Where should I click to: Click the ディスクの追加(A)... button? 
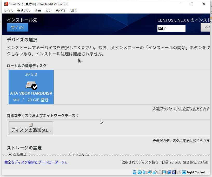click(31, 128)
